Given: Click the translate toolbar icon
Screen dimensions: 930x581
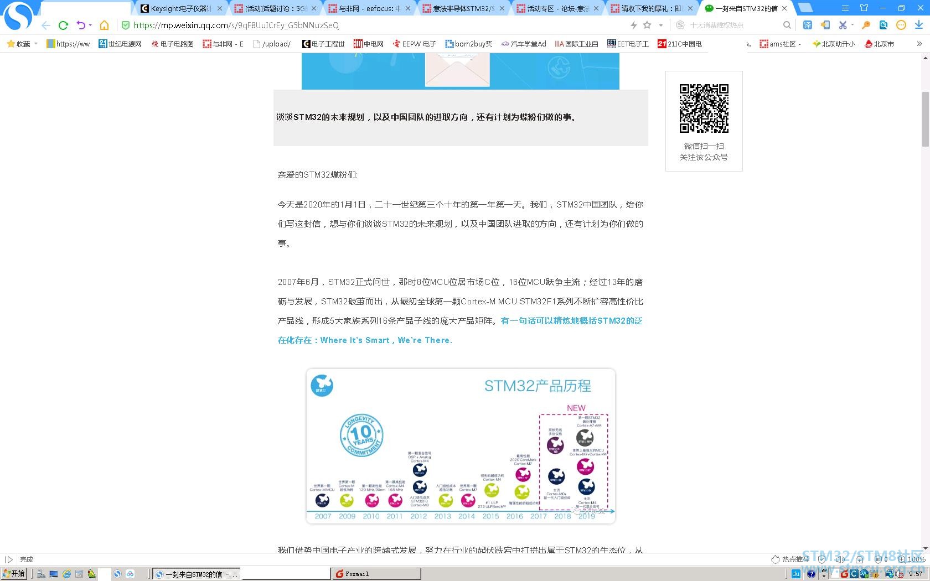Looking at the screenshot, I should pyautogui.click(x=808, y=25).
